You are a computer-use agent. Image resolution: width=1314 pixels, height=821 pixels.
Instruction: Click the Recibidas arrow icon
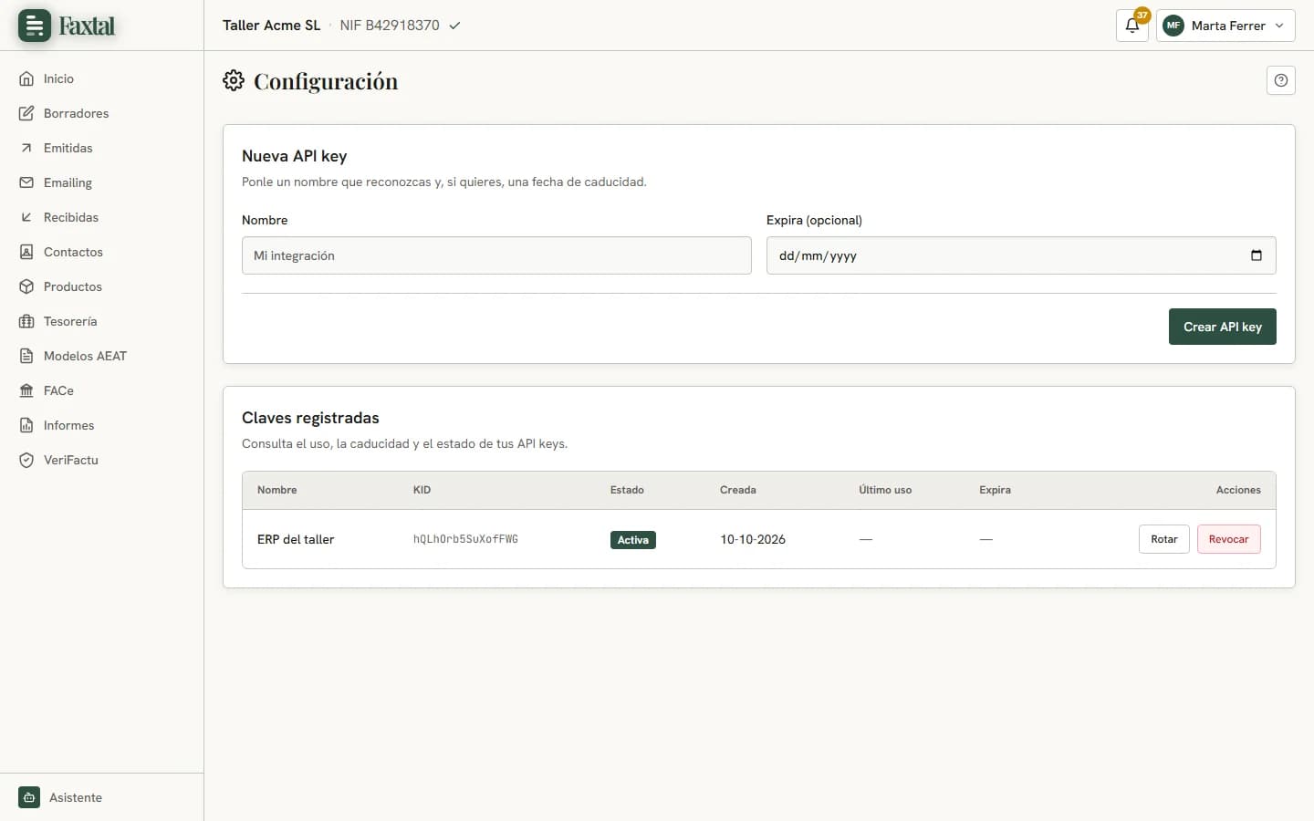(26, 217)
